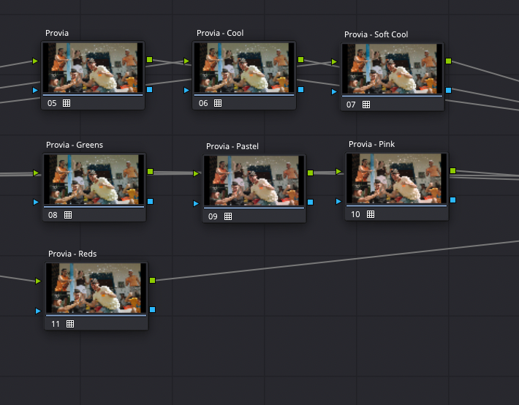Select the Provia - Cool node thumbnail
Viewport: 519px width, 405px height.
(x=243, y=67)
